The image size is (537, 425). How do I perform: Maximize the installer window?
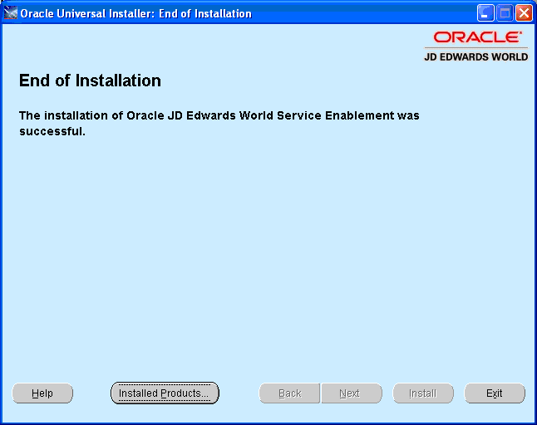tap(505, 13)
